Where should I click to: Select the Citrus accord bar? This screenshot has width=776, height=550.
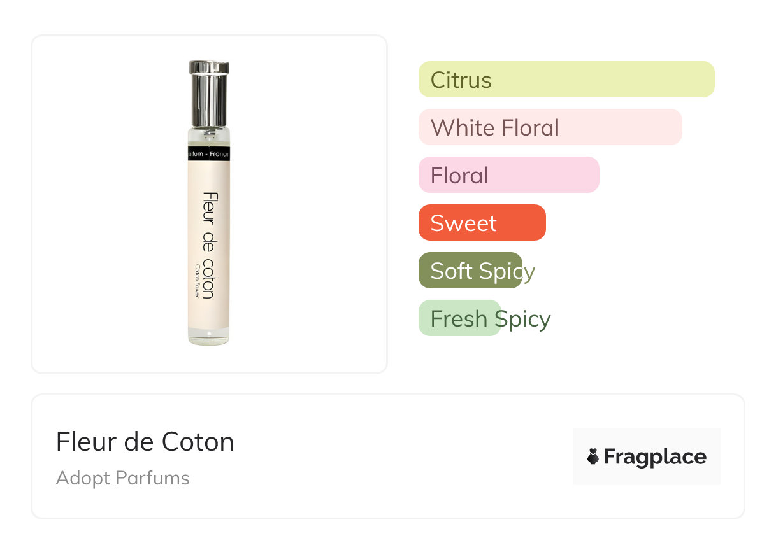[x=566, y=80]
